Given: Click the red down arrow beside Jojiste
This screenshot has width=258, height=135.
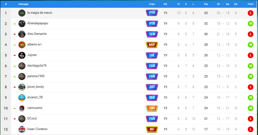Looking at the screenshot, I should [x=14, y=55].
